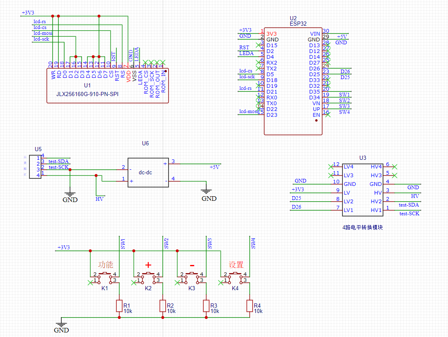Select the R2 resistor symbol
The width and height of the screenshot is (448, 337).
pos(163,306)
